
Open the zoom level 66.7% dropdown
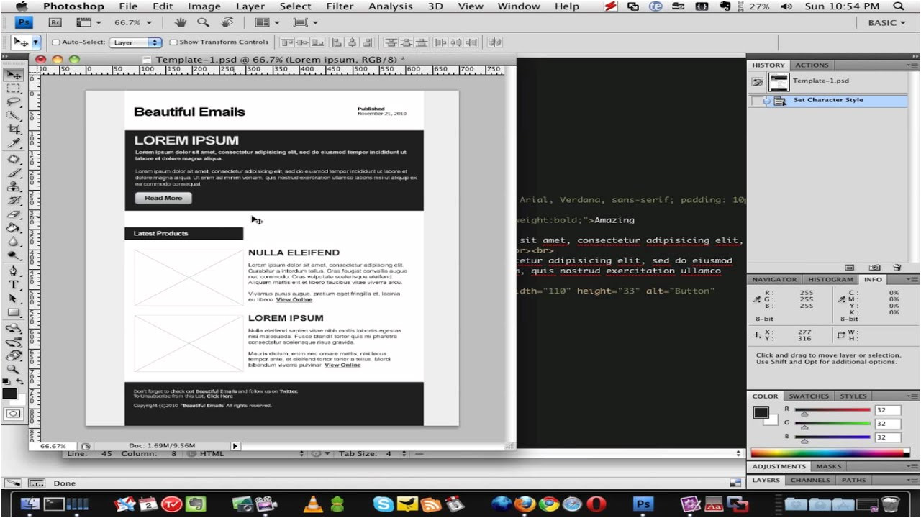click(131, 22)
